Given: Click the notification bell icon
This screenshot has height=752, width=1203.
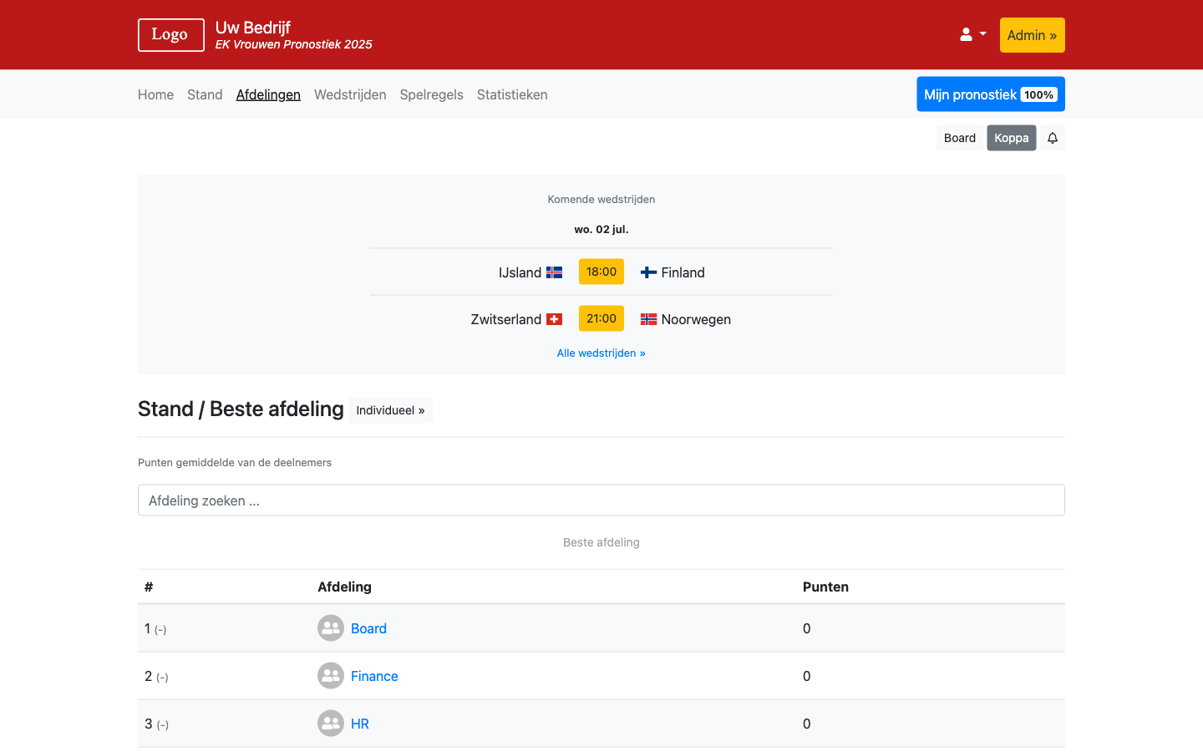Looking at the screenshot, I should [1053, 138].
